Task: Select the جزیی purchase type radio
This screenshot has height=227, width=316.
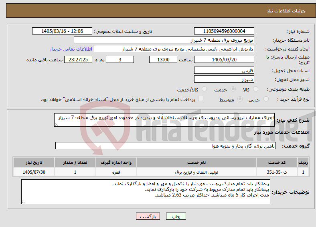Action: 266,99
